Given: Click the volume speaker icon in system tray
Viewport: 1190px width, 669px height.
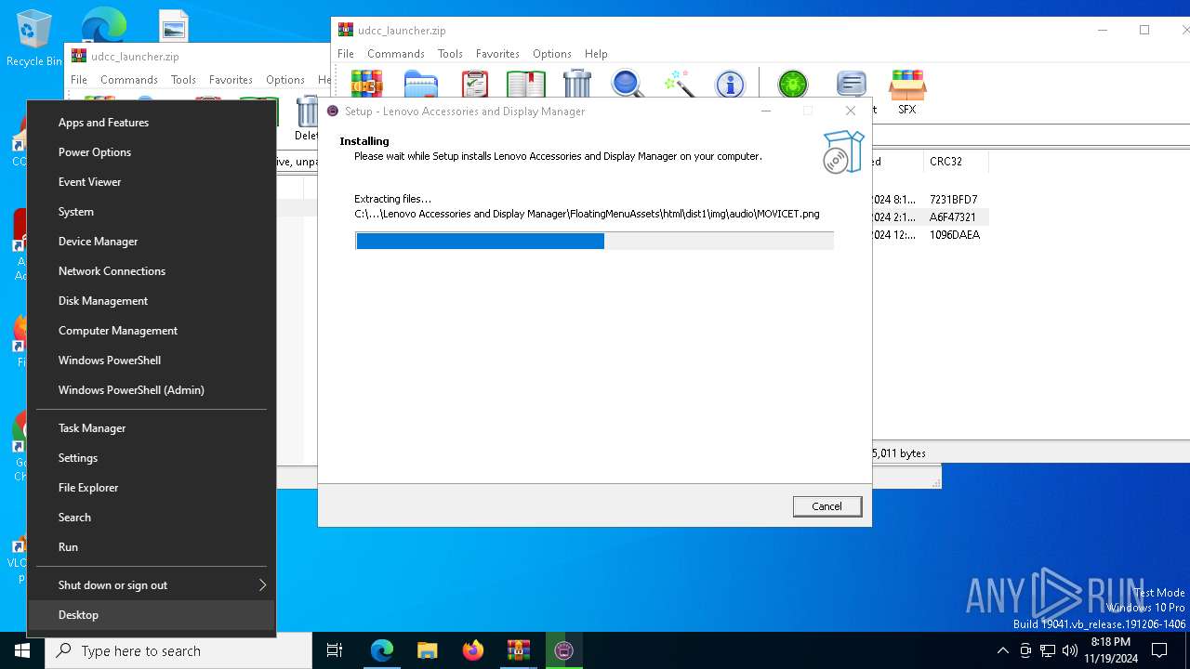Looking at the screenshot, I should click(1069, 650).
